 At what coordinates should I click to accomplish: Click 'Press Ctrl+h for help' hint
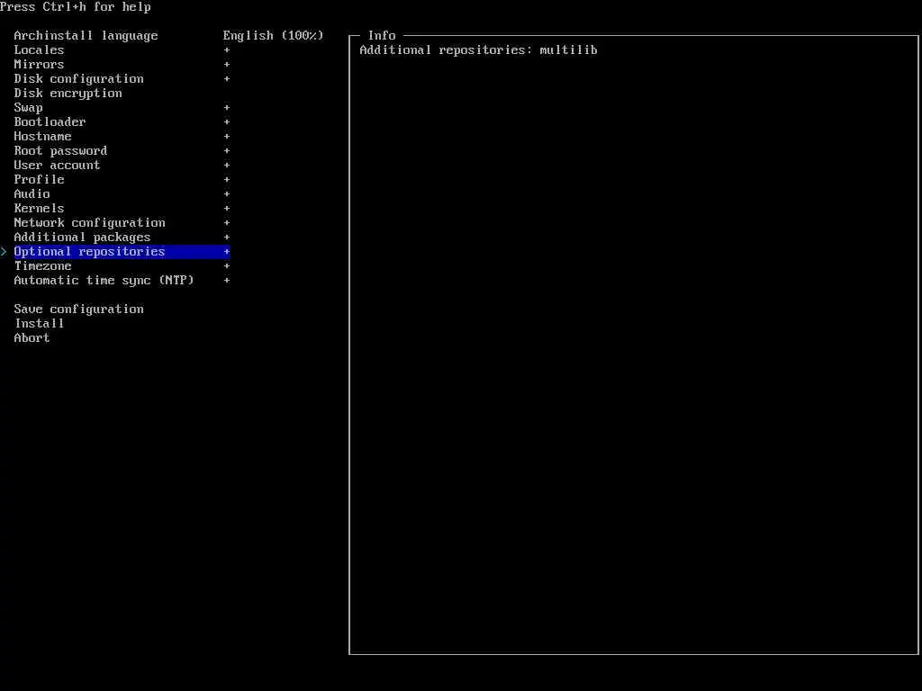point(76,7)
